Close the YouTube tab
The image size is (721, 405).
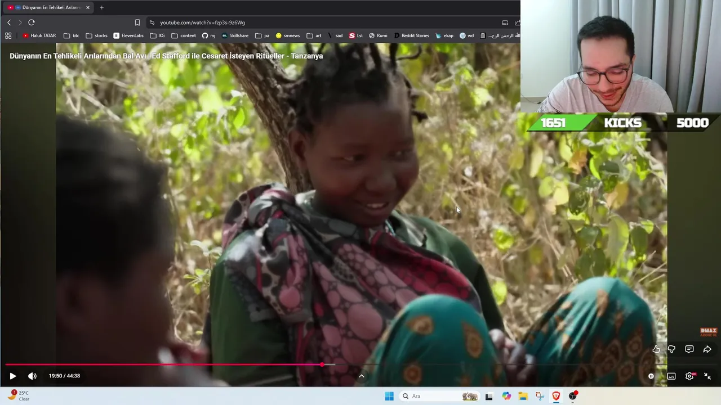pos(88,7)
